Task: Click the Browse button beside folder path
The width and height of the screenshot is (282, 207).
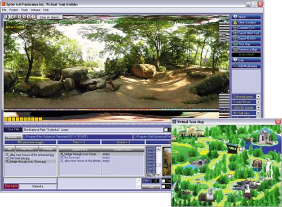Action: (13, 137)
